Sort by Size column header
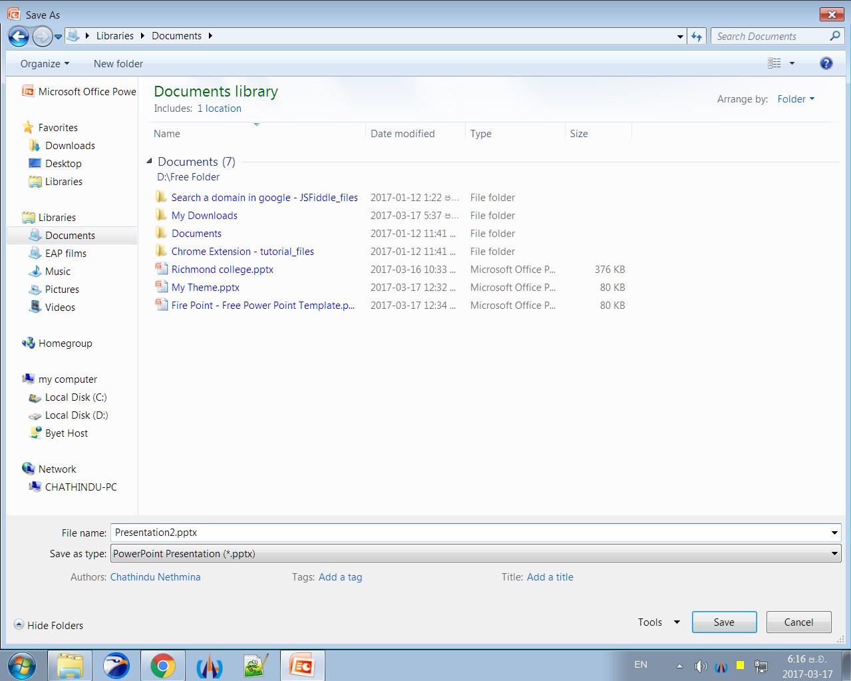This screenshot has height=681, width=851. coord(598,133)
